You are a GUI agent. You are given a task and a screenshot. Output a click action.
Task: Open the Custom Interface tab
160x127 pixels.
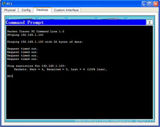[66, 10]
